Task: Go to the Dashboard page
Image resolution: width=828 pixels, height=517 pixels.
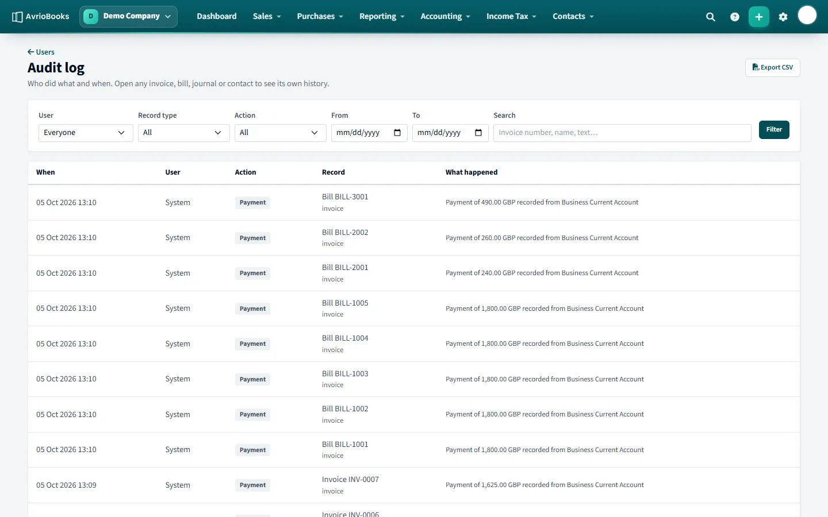Action: (217, 16)
